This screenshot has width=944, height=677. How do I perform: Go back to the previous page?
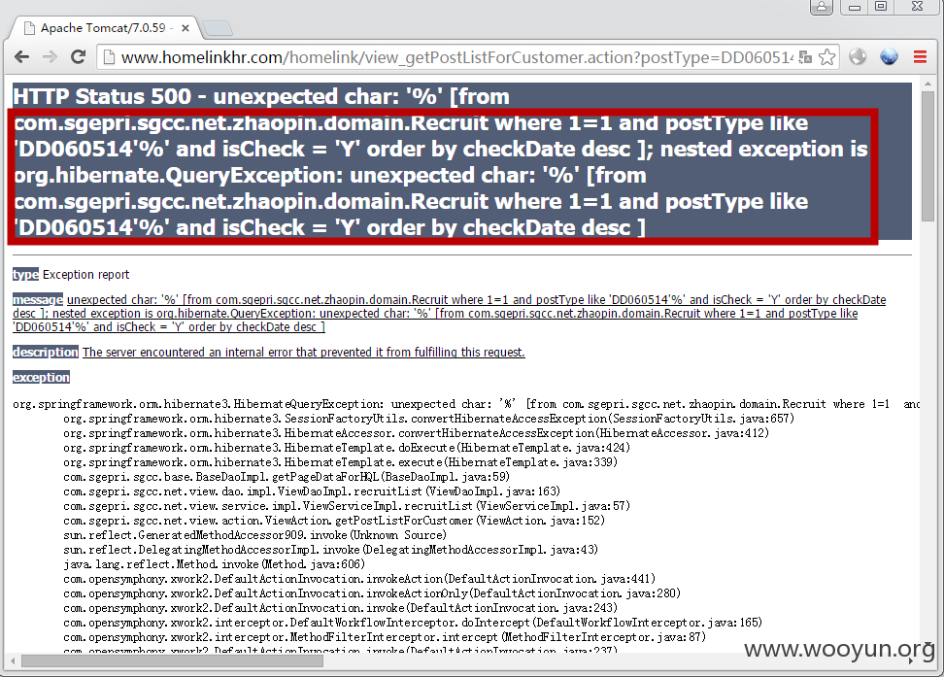(21, 57)
